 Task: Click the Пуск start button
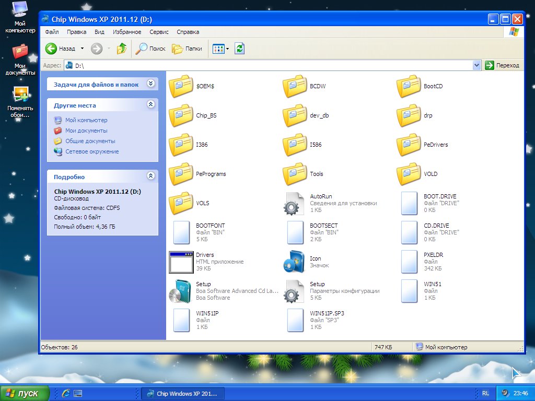click(25, 393)
